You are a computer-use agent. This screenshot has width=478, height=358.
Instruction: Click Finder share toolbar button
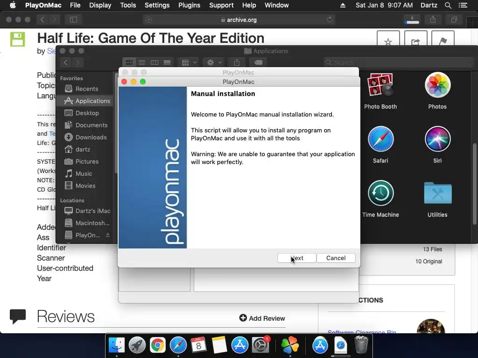tap(237, 62)
